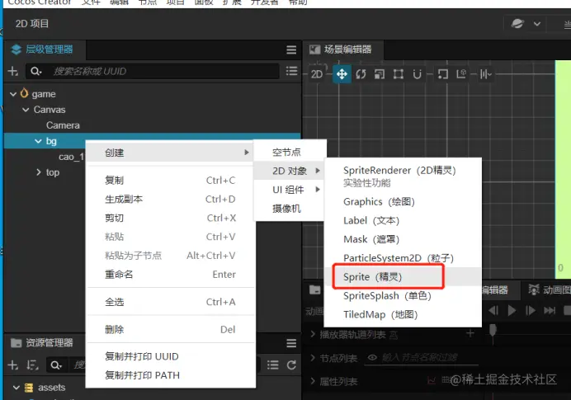Screen dimensions: 571x400
Task: Choose 复制 (Ctrl+C) from context menu
Action: click(171, 180)
